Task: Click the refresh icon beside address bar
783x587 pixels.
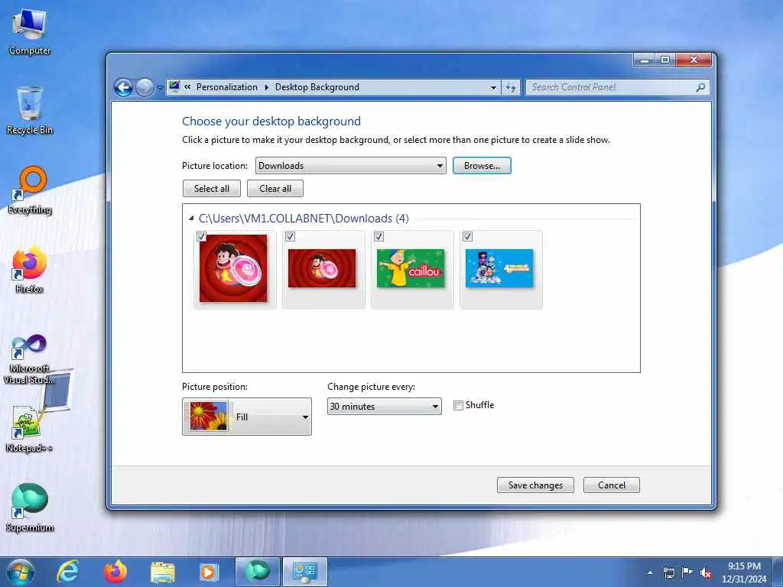Action: click(x=510, y=87)
